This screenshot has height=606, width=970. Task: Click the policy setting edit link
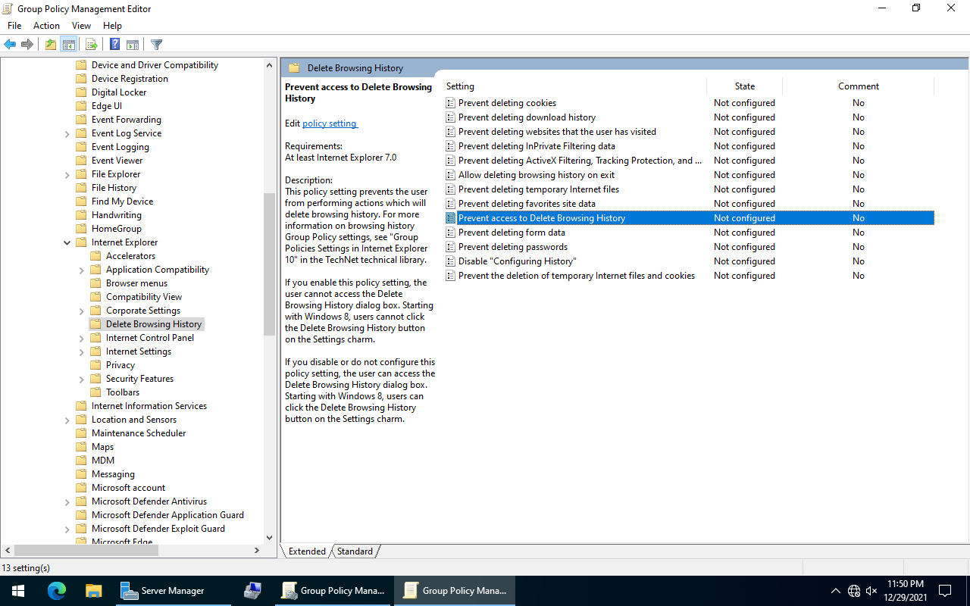click(330, 123)
